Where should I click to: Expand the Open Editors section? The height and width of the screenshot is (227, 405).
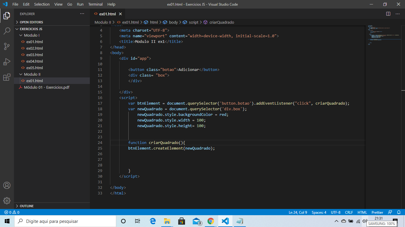click(x=52, y=22)
